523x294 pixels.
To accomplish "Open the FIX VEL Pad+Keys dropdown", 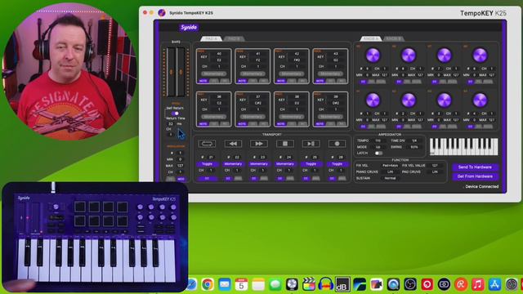I will pyautogui.click(x=390, y=165).
